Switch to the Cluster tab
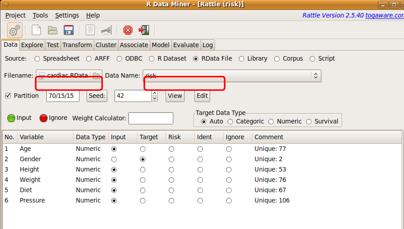Viewport: 404px width, 229px height. coord(106,45)
